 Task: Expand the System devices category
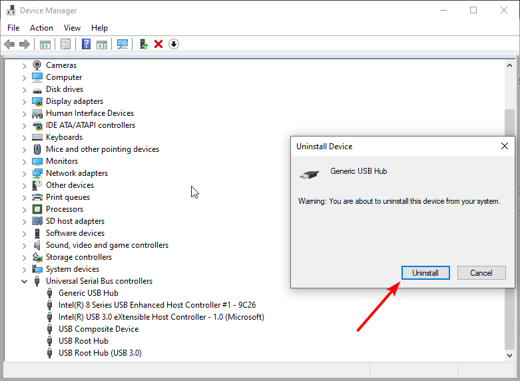pos(24,270)
